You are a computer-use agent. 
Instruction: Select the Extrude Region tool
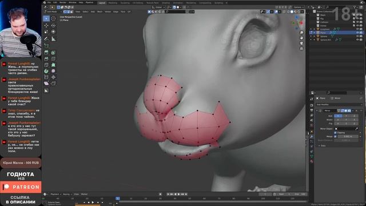click(x=46, y=53)
